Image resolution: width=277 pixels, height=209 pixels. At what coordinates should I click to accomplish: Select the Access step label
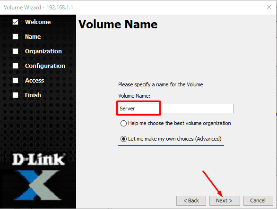point(35,80)
